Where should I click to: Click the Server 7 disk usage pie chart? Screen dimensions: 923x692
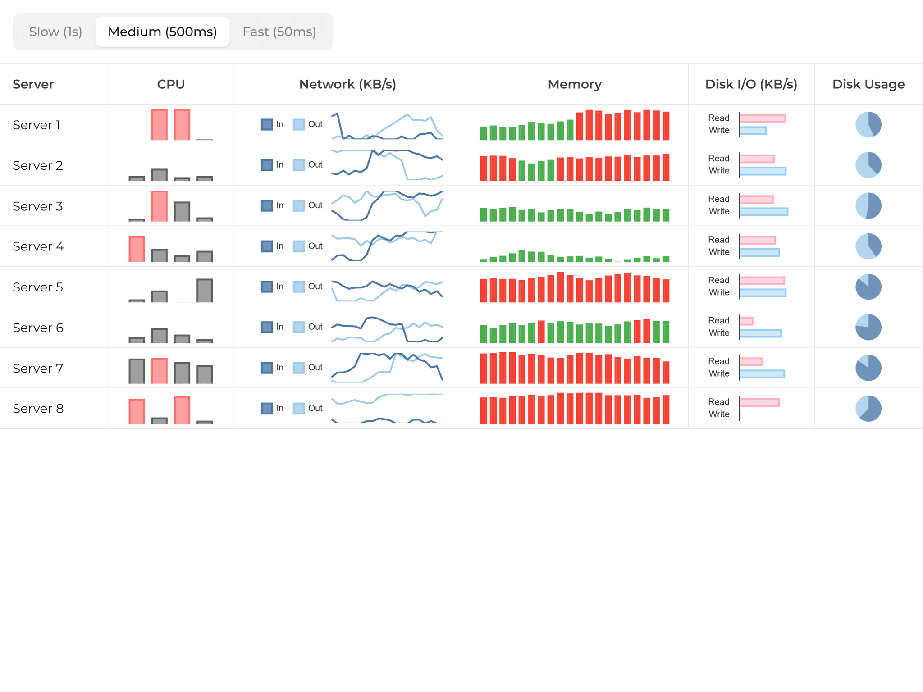coord(868,368)
